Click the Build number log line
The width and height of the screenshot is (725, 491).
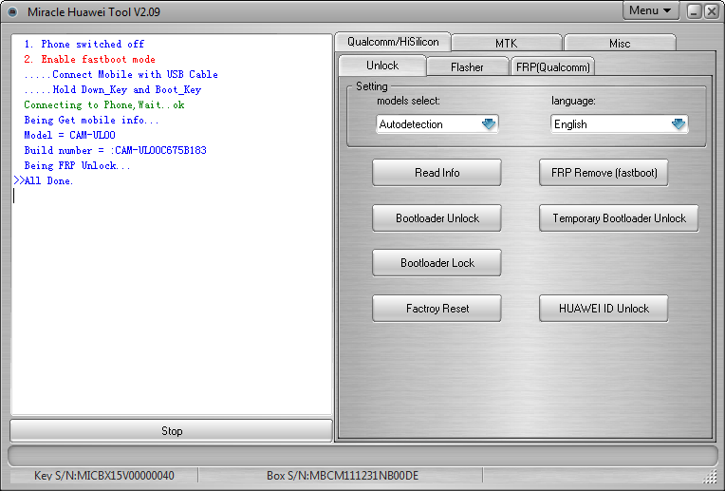115,150
